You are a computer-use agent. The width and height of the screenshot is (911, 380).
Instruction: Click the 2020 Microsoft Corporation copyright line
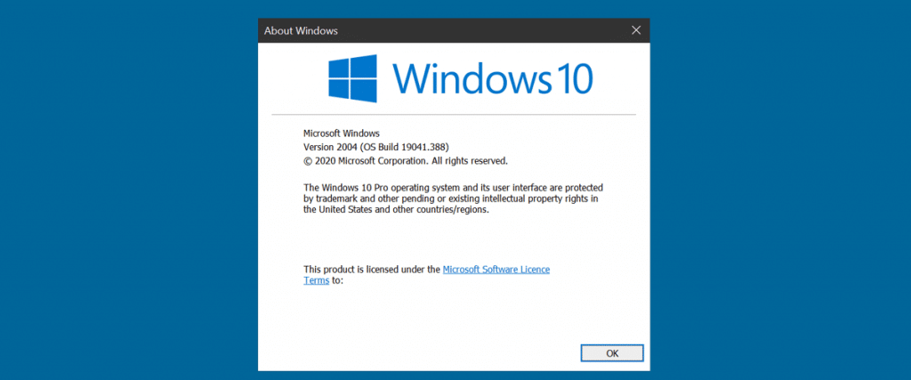tap(406, 161)
